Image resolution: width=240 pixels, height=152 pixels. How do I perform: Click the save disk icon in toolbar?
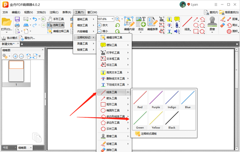(17, 19)
